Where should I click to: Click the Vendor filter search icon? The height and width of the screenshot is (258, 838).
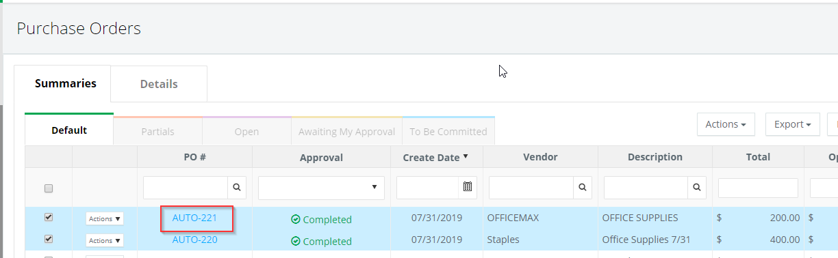(x=582, y=186)
